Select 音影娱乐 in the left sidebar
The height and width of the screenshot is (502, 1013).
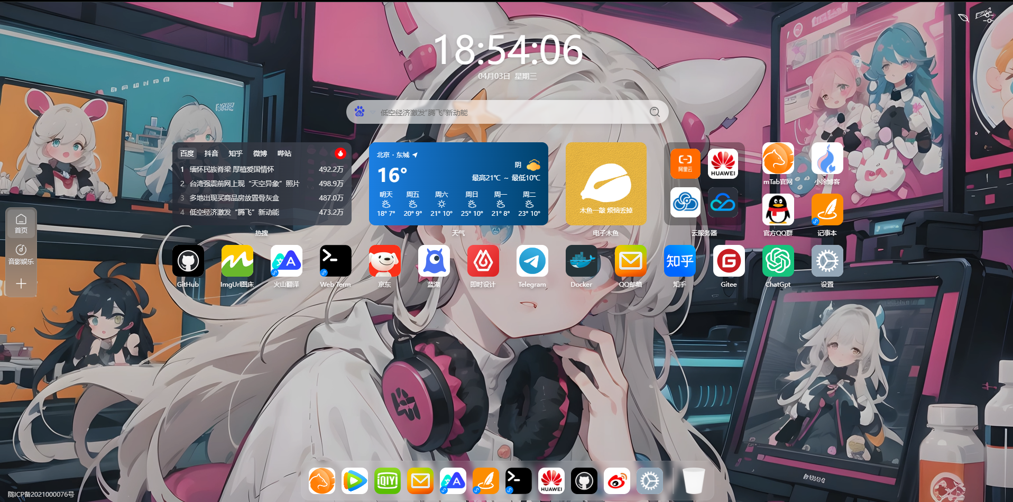point(21,254)
